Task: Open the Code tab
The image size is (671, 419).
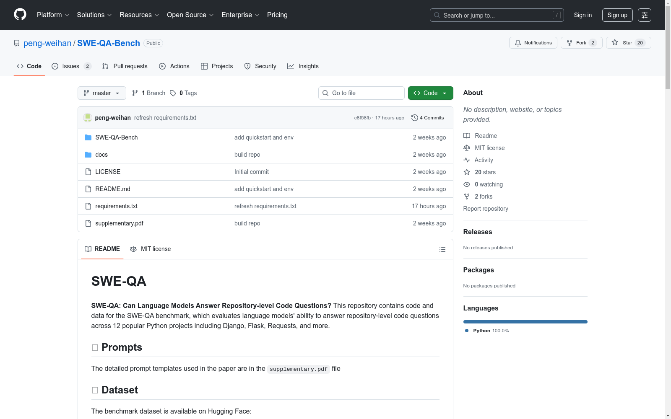Action: [x=29, y=66]
